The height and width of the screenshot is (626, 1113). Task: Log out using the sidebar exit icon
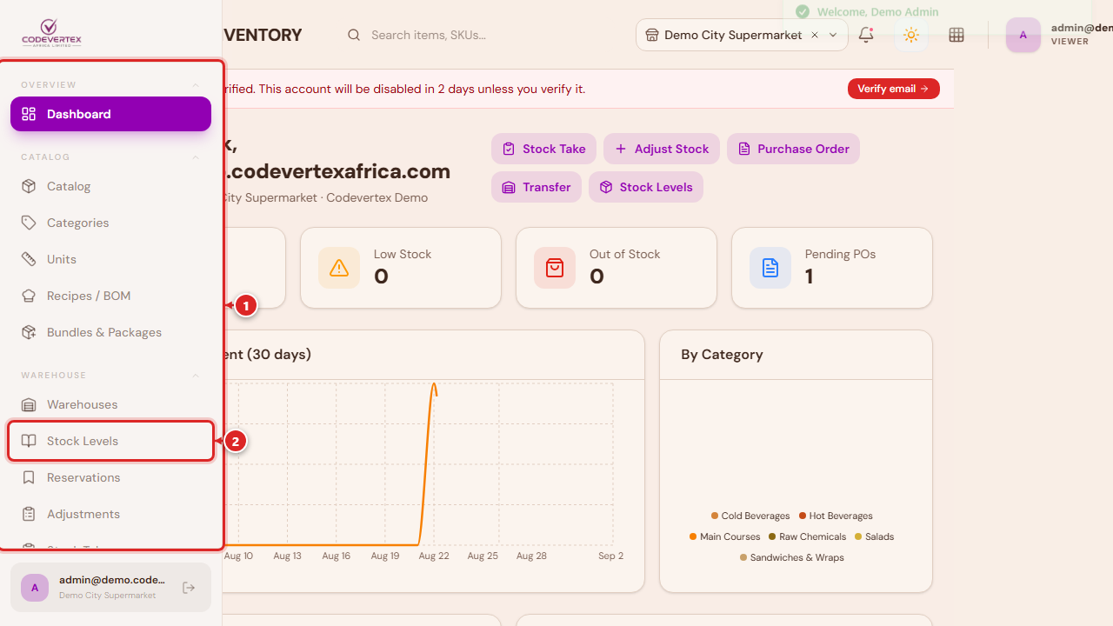coord(189,588)
